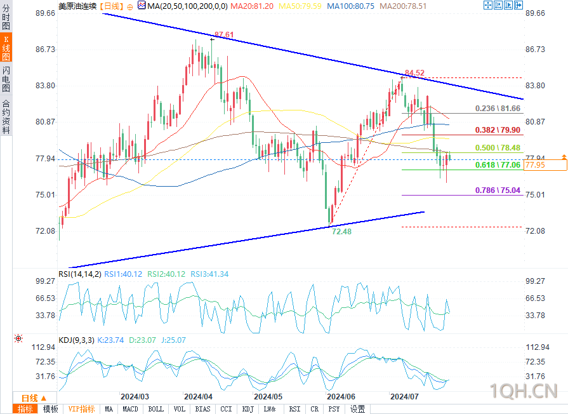Choose the KDJ indicator button
568x414 pixels.
tap(248, 409)
